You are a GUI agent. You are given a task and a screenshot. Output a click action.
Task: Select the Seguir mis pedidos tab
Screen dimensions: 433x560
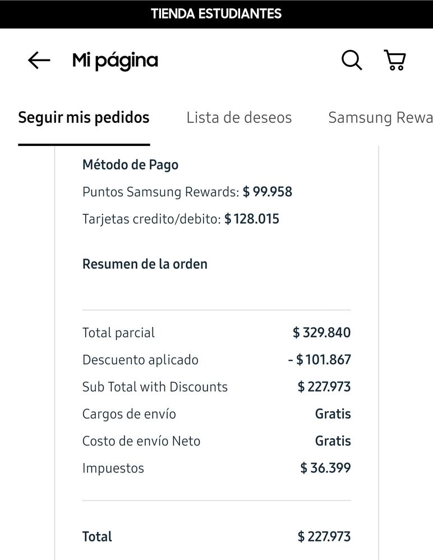(x=84, y=117)
